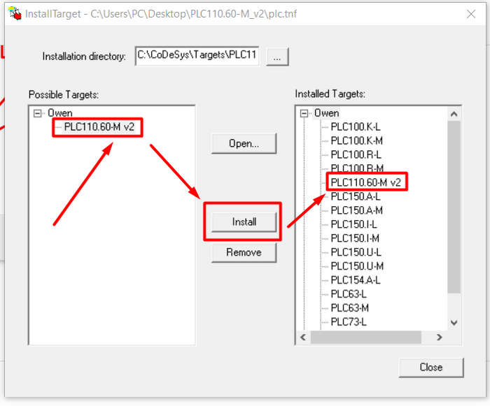Select the Owen label in Possible Targets
The image size is (490, 406).
[x=60, y=113]
